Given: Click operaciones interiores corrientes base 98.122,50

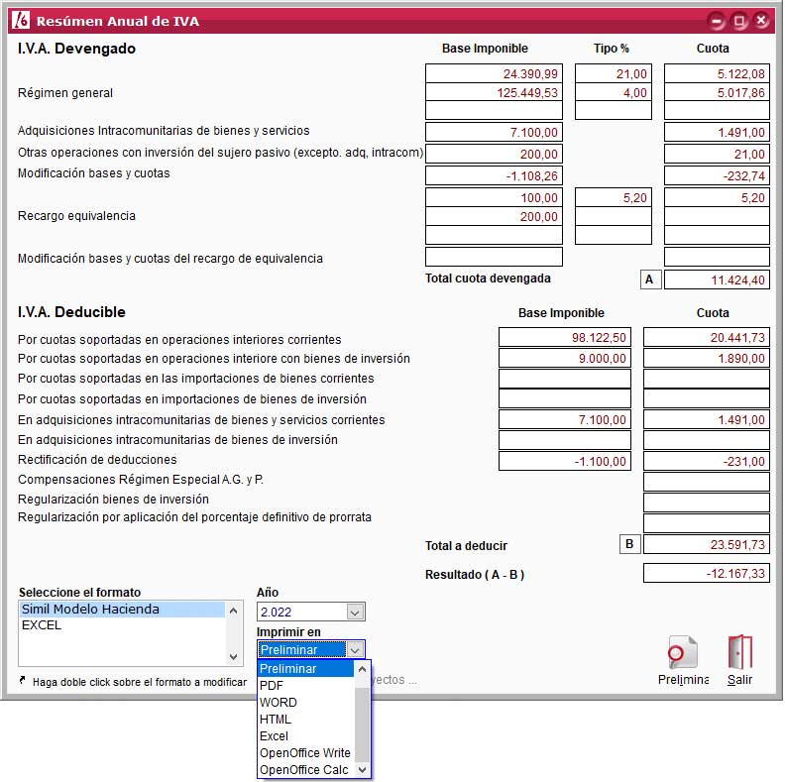Looking at the screenshot, I should (564, 337).
